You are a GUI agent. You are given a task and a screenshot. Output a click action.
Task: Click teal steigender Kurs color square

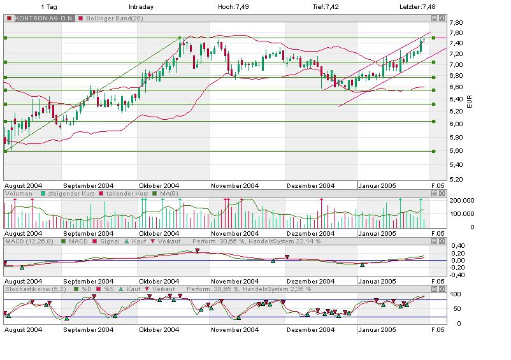click(43, 193)
